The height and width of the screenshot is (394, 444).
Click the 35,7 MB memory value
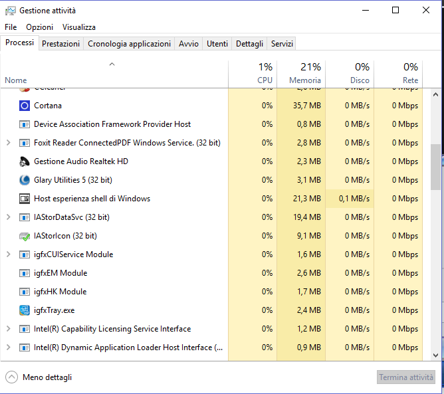[307, 106]
